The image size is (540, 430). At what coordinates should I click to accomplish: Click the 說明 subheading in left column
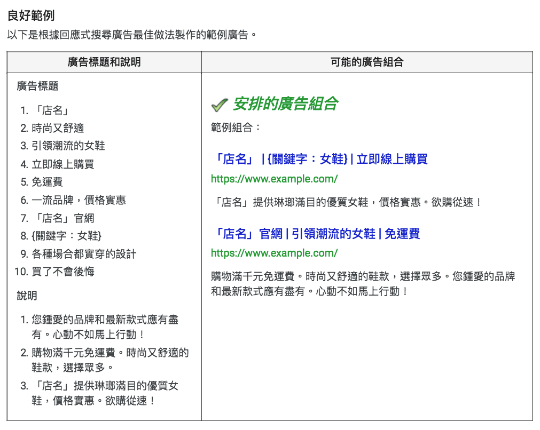tap(27, 296)
